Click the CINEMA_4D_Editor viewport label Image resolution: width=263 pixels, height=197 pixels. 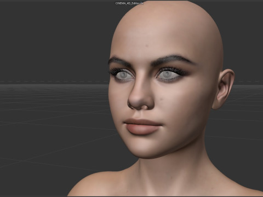(x=129, y=3)
